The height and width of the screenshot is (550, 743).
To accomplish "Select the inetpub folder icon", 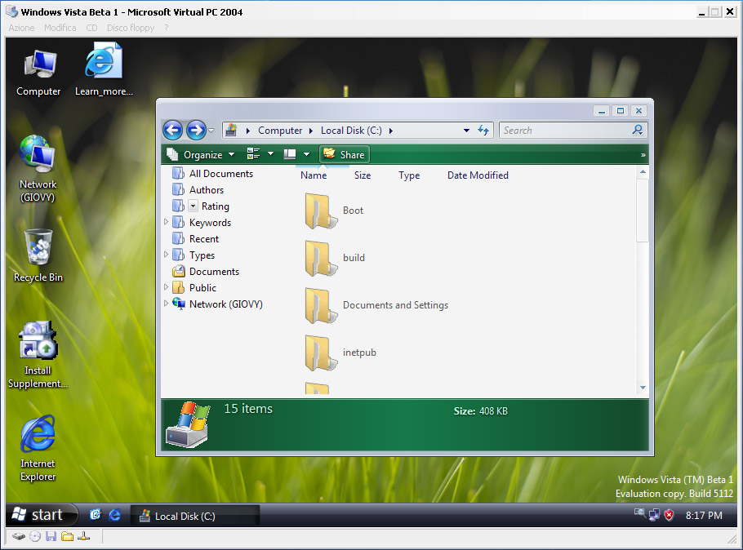I will pos(320,353).
